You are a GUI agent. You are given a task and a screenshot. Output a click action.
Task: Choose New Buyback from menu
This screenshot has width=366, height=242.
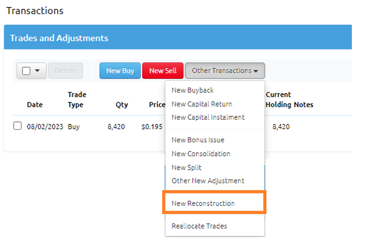pyautogui.click(x=192, y=90)
